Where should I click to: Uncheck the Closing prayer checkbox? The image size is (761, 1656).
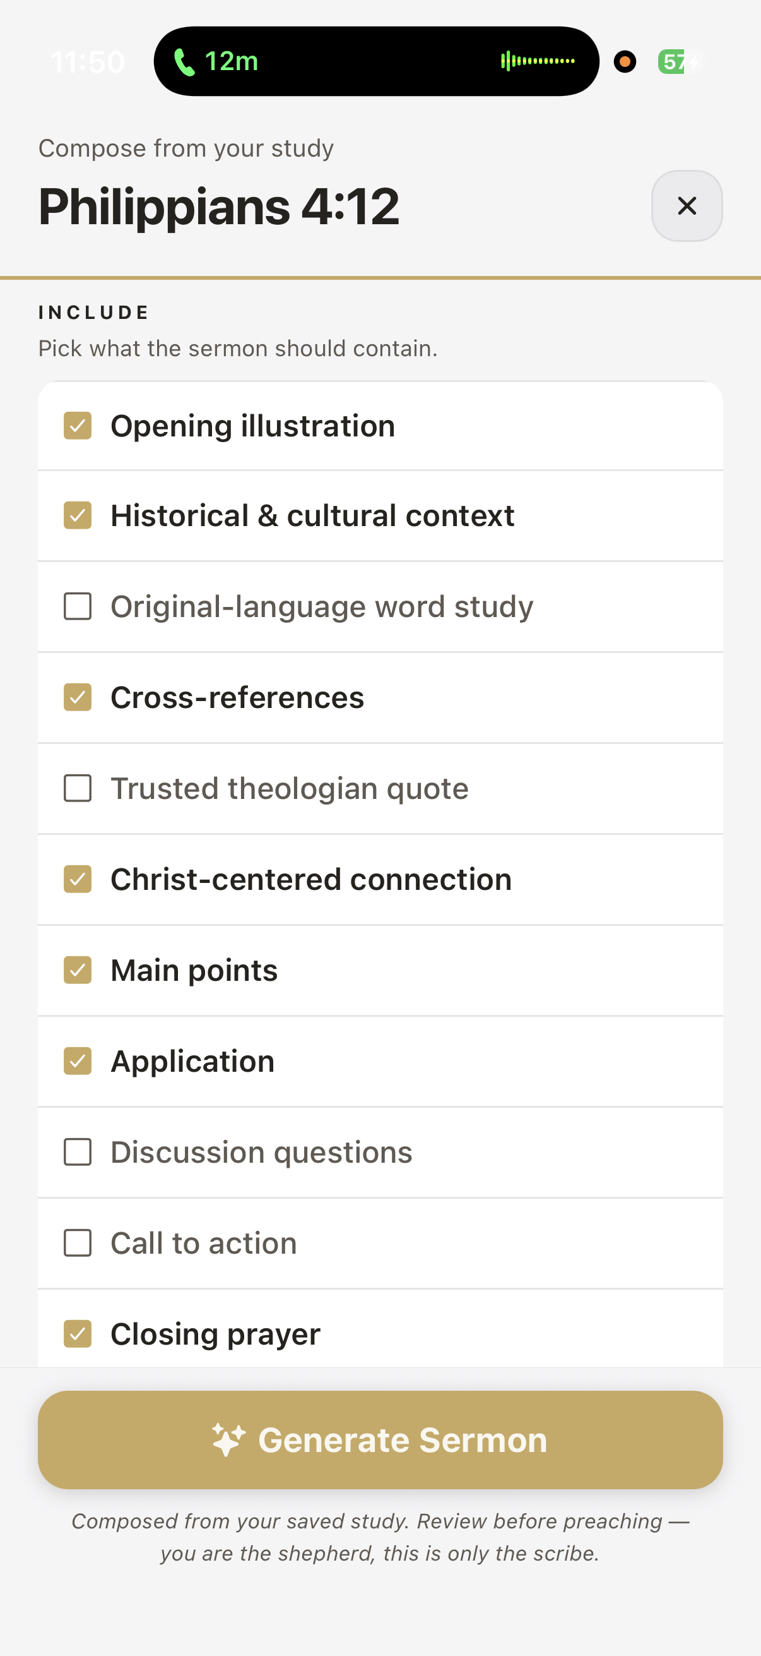[x=78, y=1334]
